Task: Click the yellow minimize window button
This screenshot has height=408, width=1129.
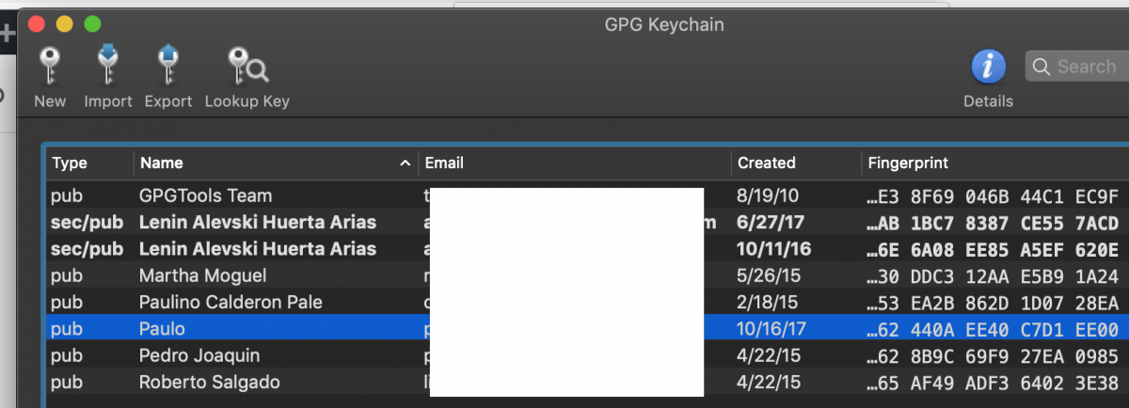Action: pos(64,24)
